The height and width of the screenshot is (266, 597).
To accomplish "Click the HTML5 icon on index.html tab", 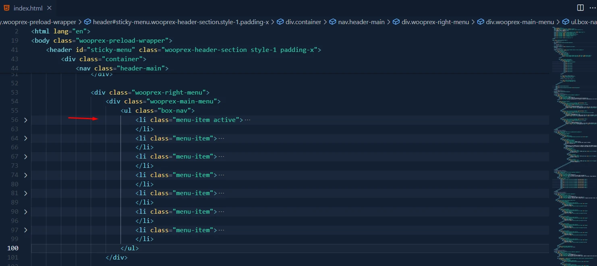I will pos(7,8).
